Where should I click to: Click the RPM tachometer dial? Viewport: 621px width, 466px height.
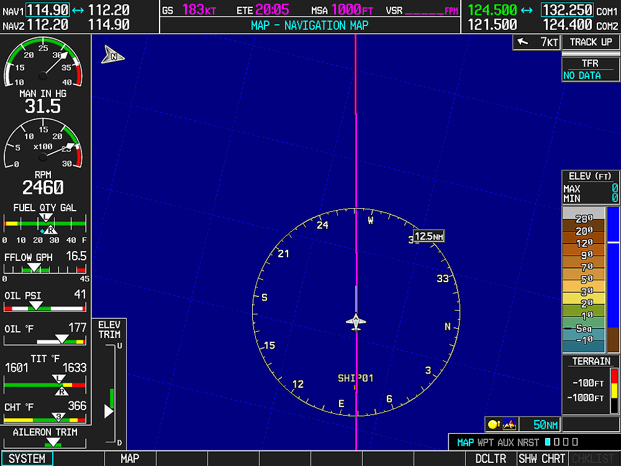click(x=43, y=144)
